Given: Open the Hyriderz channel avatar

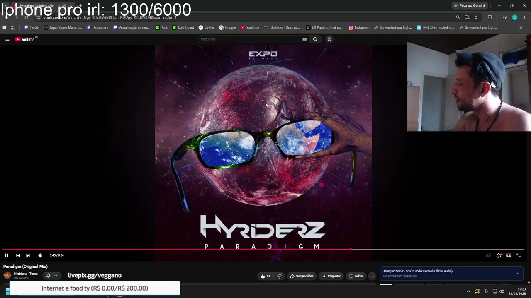Looking at the screenshot, I should 7,276.
